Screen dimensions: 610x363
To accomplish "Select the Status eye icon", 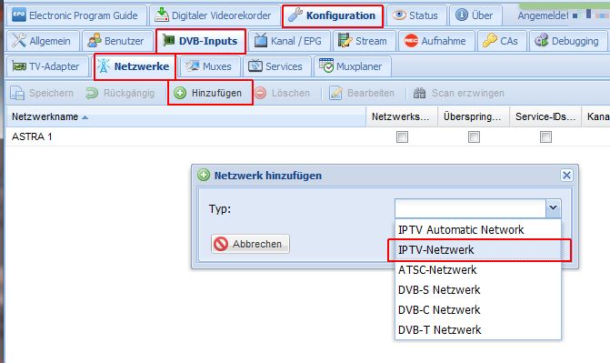I will pyautogui.click(x=399, y=15).
